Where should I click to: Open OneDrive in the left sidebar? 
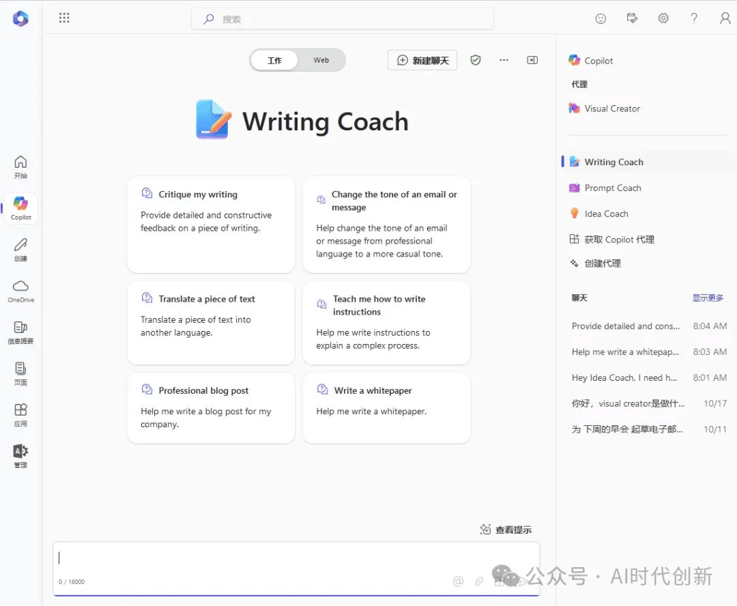pyautogui.click(x=20, y=291)
